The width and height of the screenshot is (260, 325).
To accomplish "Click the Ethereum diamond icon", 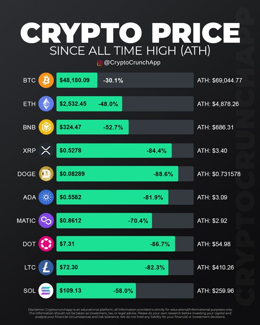I will coord(46,103).
